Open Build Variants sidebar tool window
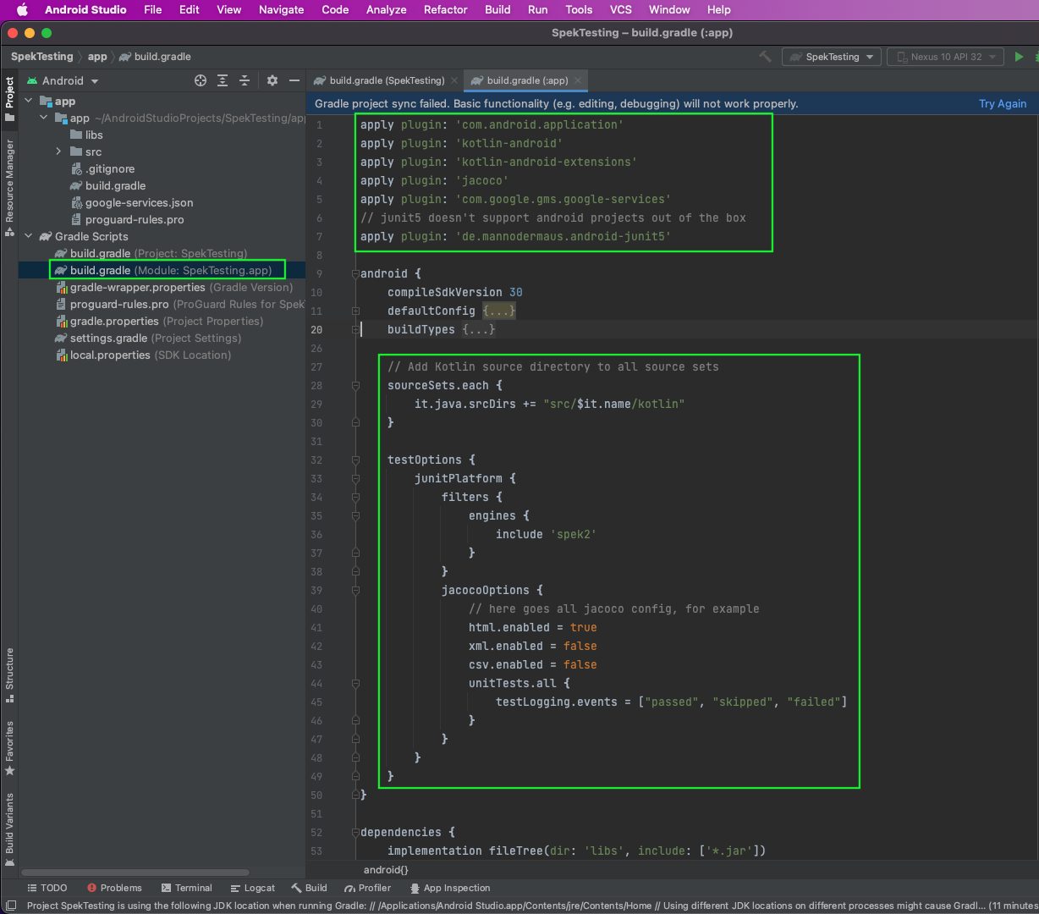The image size is (1039, 914). pos(9,829)
